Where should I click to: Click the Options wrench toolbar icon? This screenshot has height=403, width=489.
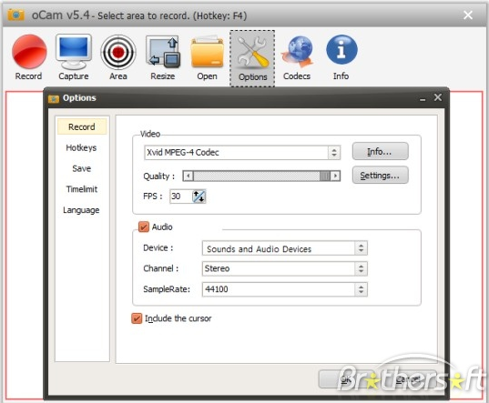[252, 58]
